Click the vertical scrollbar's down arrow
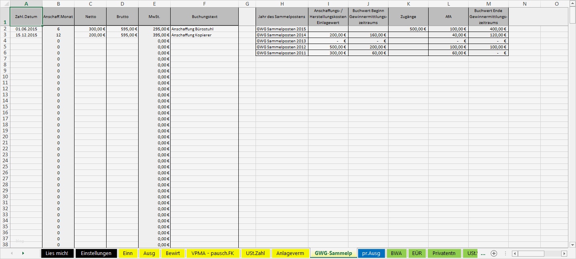The image size is (576, 259). [x=572, y=245]
